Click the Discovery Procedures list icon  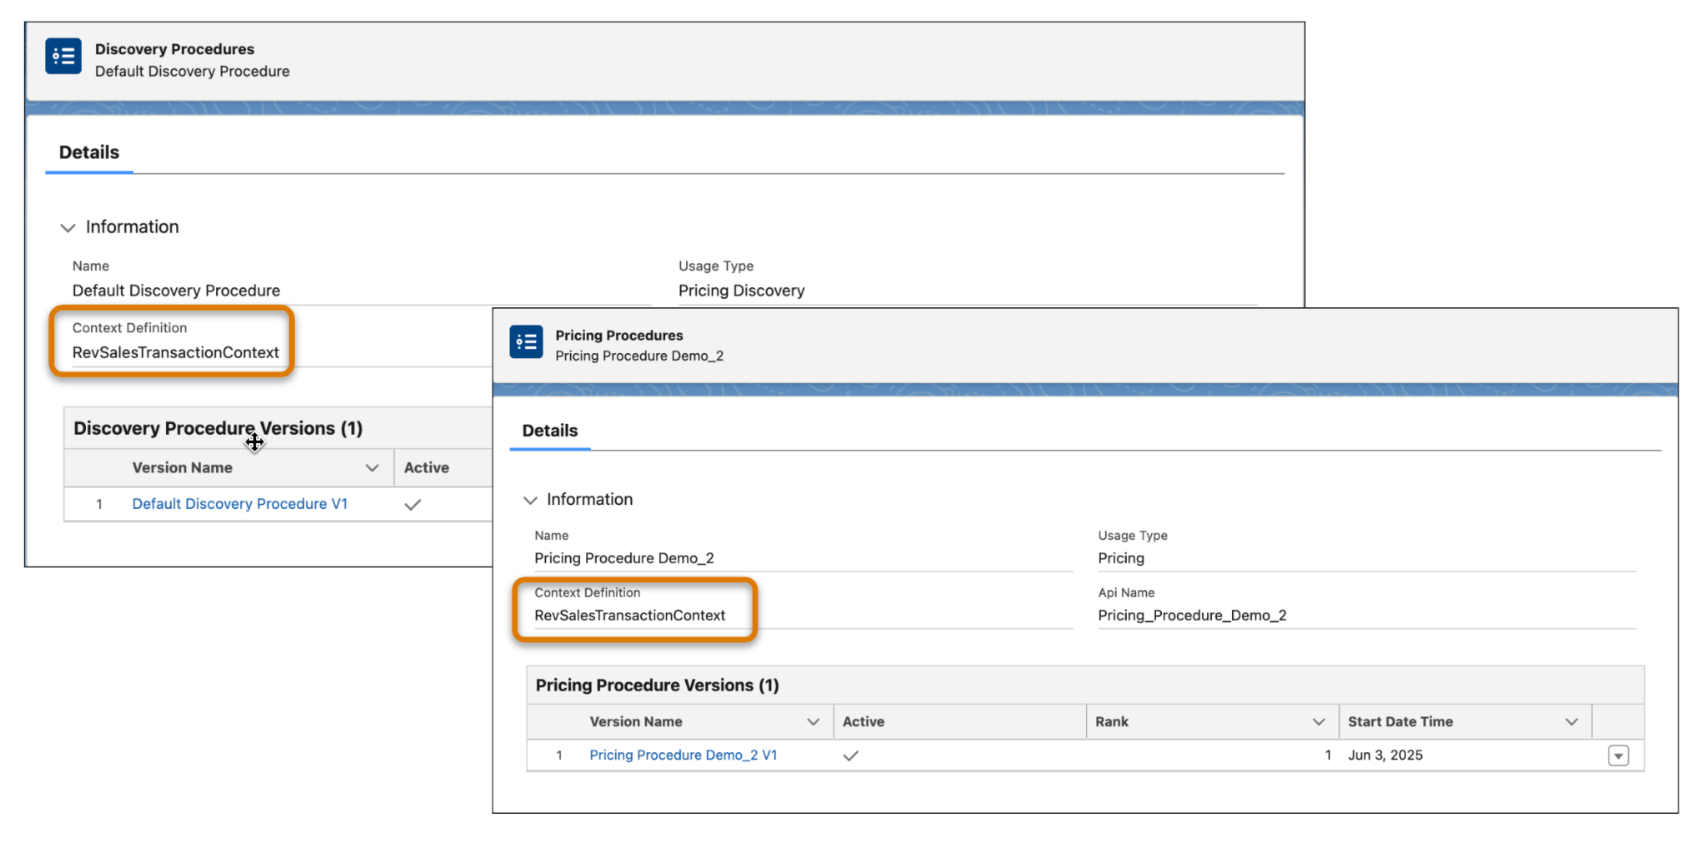(x=63, y=57)
